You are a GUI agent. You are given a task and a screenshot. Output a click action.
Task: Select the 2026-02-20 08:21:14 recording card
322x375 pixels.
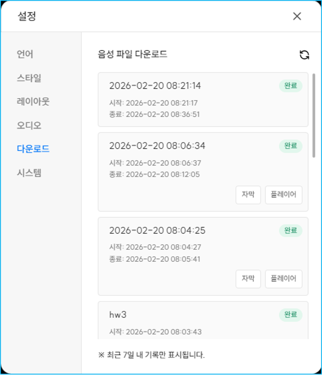pos(192,100)
